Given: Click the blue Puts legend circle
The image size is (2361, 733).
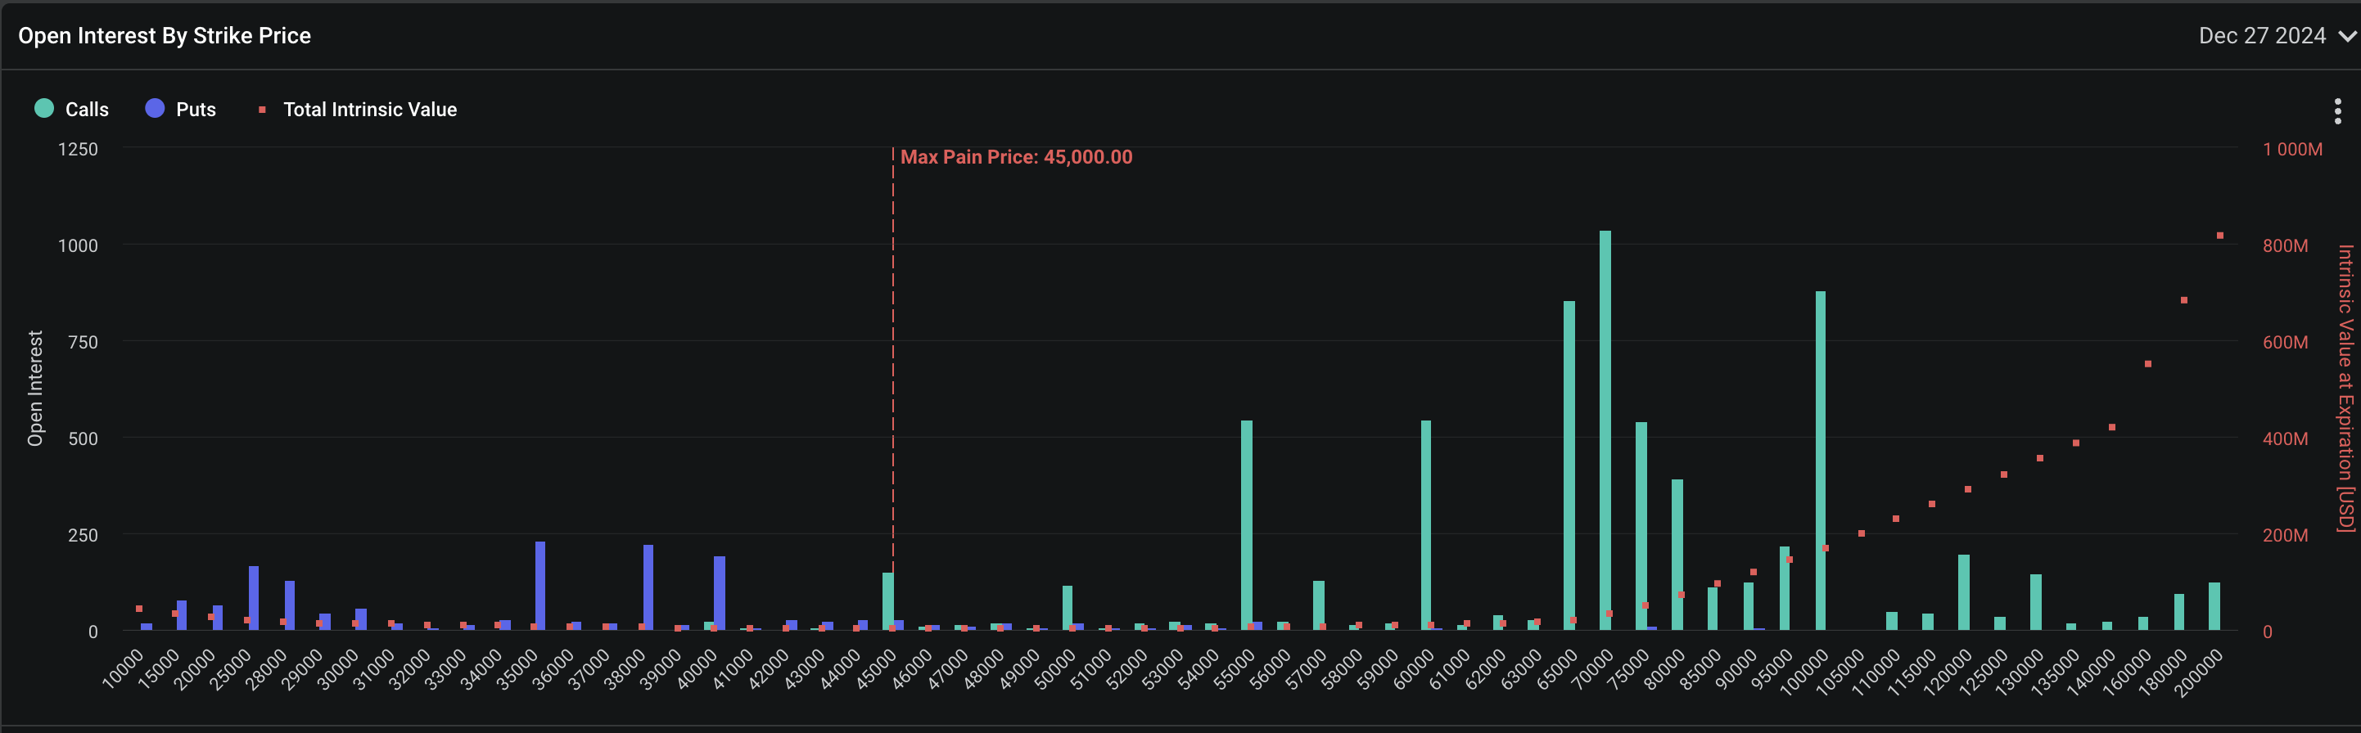Looking at the screenshot, I should (x=155, y=109).
